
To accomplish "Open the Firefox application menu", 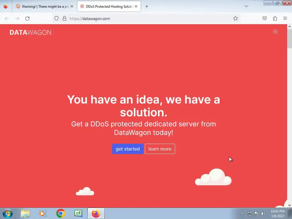I will (285, 18).
